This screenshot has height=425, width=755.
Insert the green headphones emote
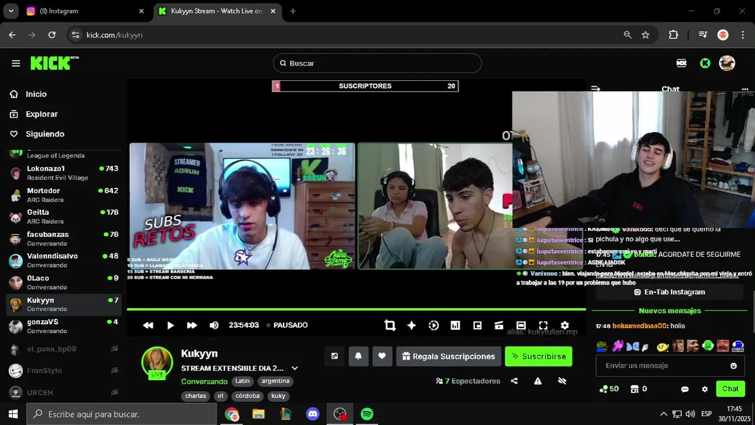click(x=708, y=346)
